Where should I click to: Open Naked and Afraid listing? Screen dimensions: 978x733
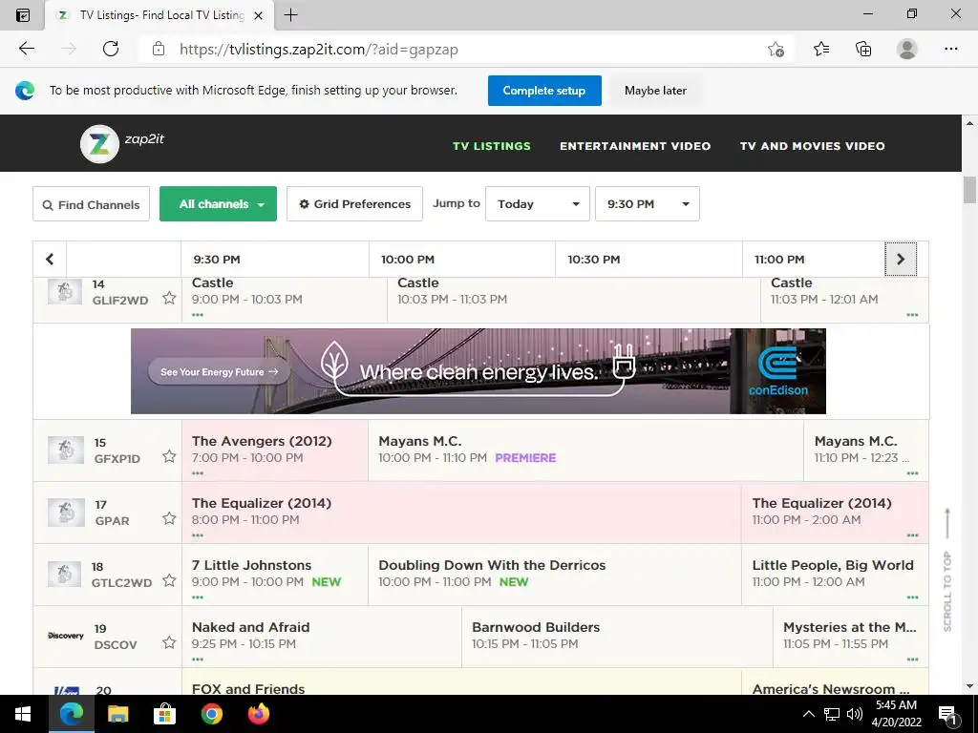321,636
